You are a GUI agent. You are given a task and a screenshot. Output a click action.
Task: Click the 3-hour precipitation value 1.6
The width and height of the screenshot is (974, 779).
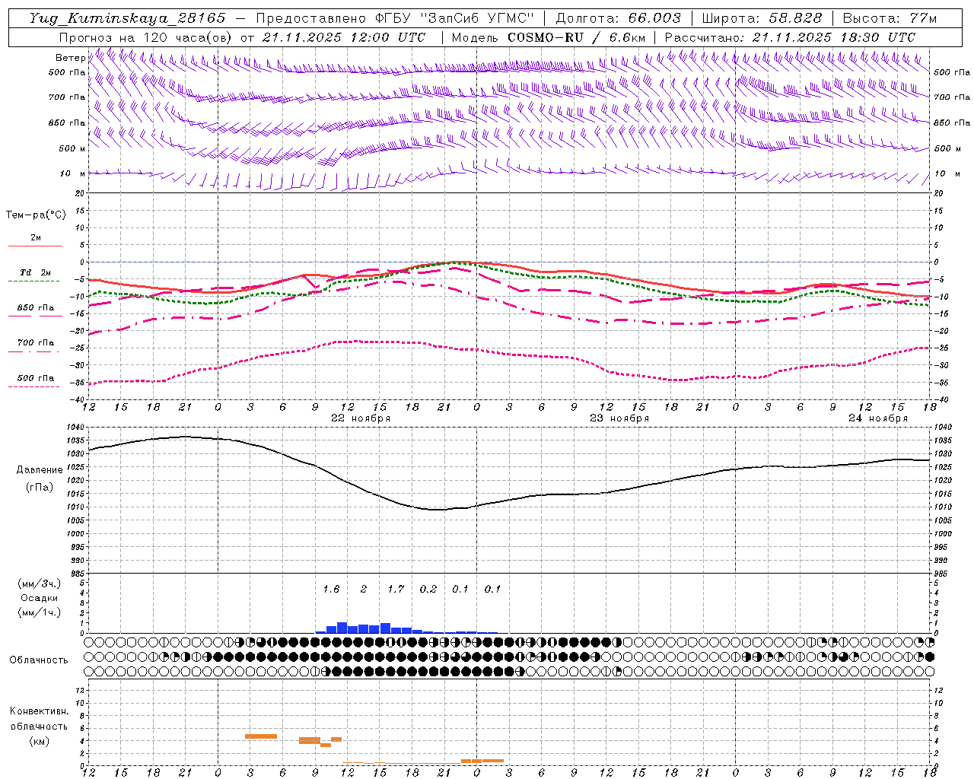[331, 590]
